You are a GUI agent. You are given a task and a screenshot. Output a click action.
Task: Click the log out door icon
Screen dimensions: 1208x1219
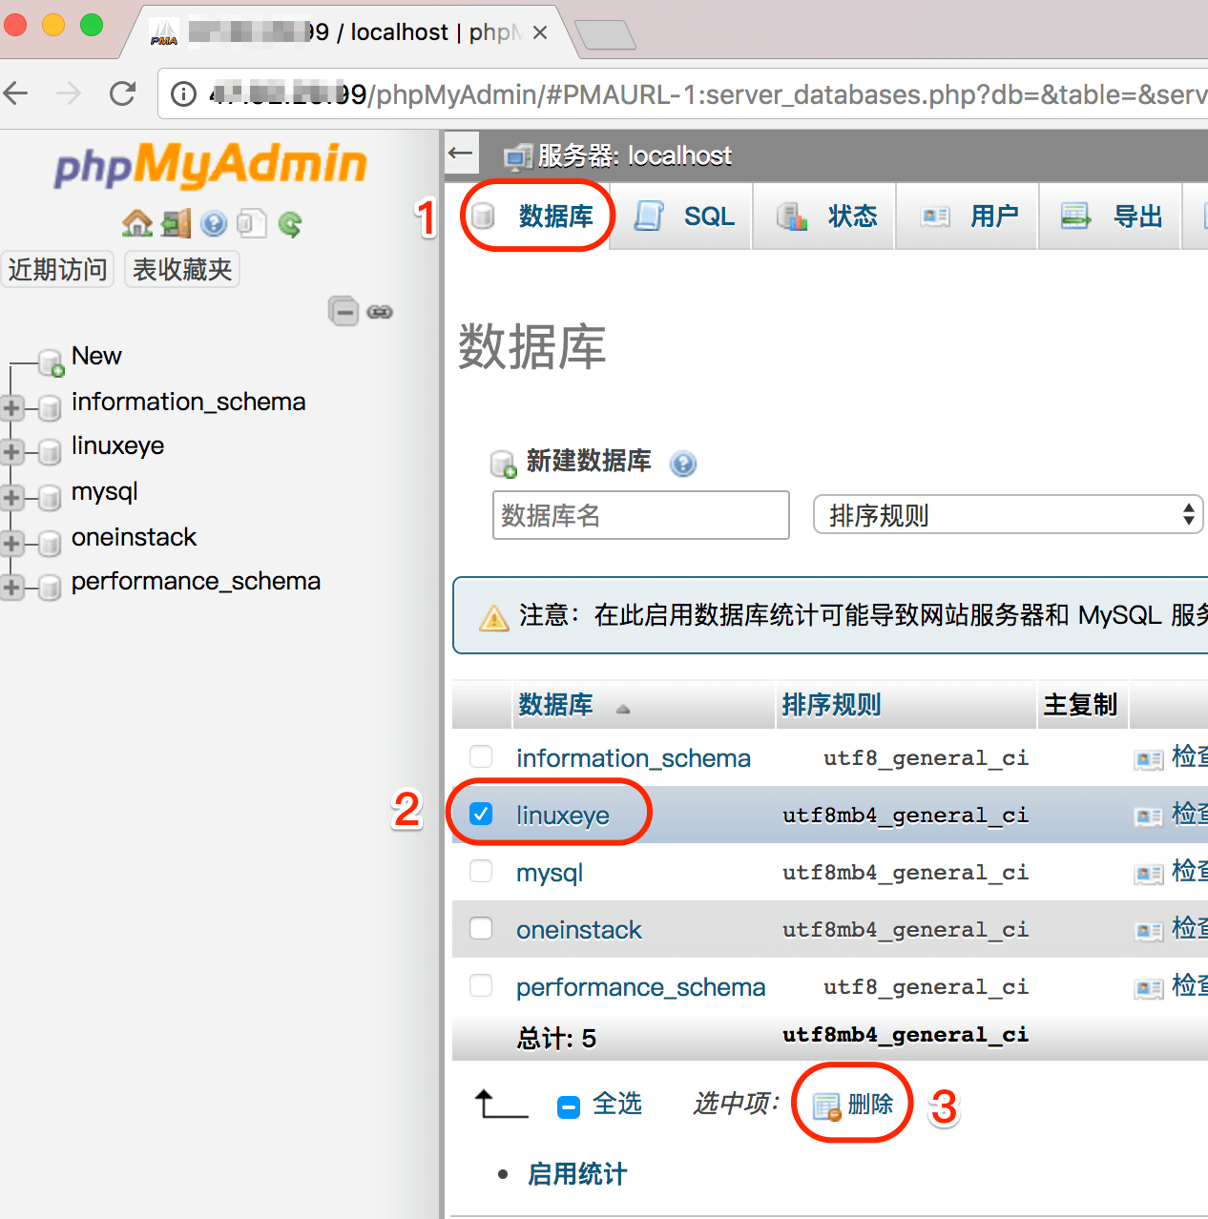(176, 224)
